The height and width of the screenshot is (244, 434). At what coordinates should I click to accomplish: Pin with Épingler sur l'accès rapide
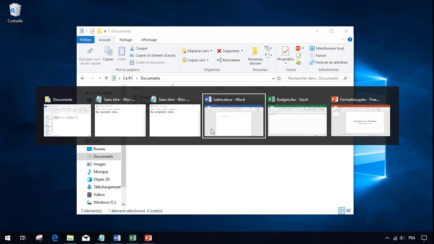[x=90, y=56]
